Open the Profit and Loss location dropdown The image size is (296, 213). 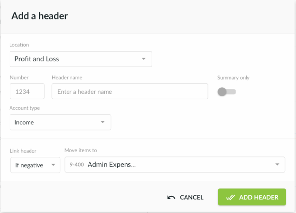click(x=81, y=59)
